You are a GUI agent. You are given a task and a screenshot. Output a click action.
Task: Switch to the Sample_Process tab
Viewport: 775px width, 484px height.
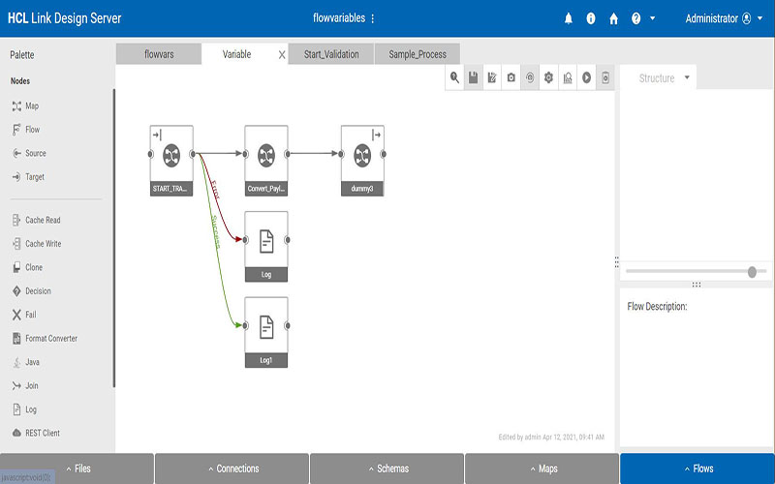coord(418,54)
